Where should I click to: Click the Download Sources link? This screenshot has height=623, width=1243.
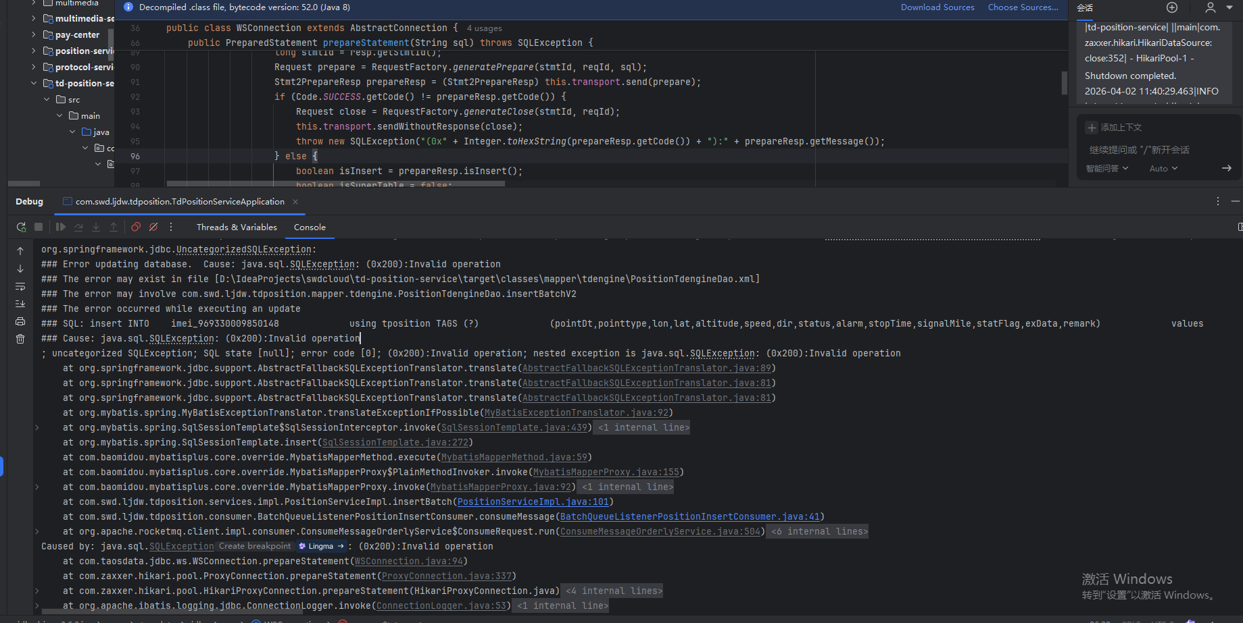pos(937,7)
